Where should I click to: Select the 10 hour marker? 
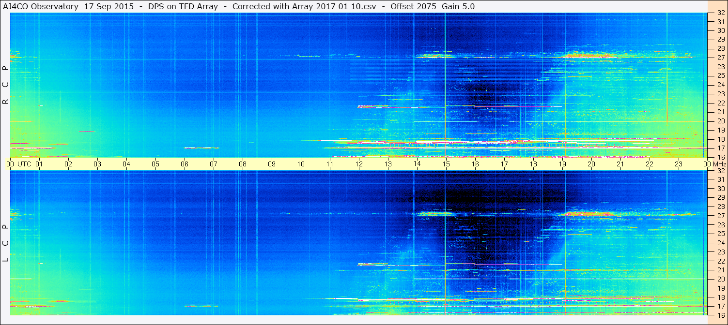click(x=301, y=164)
